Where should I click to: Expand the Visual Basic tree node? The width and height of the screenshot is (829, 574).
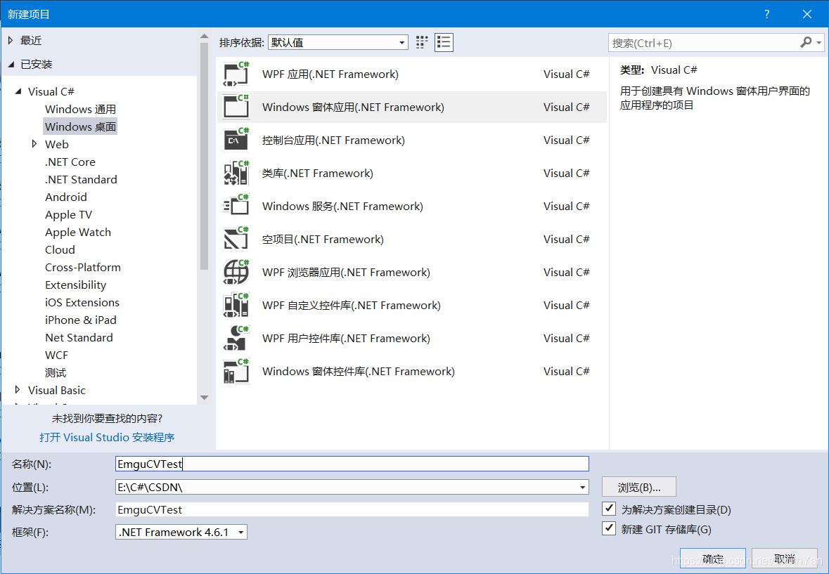18,390
